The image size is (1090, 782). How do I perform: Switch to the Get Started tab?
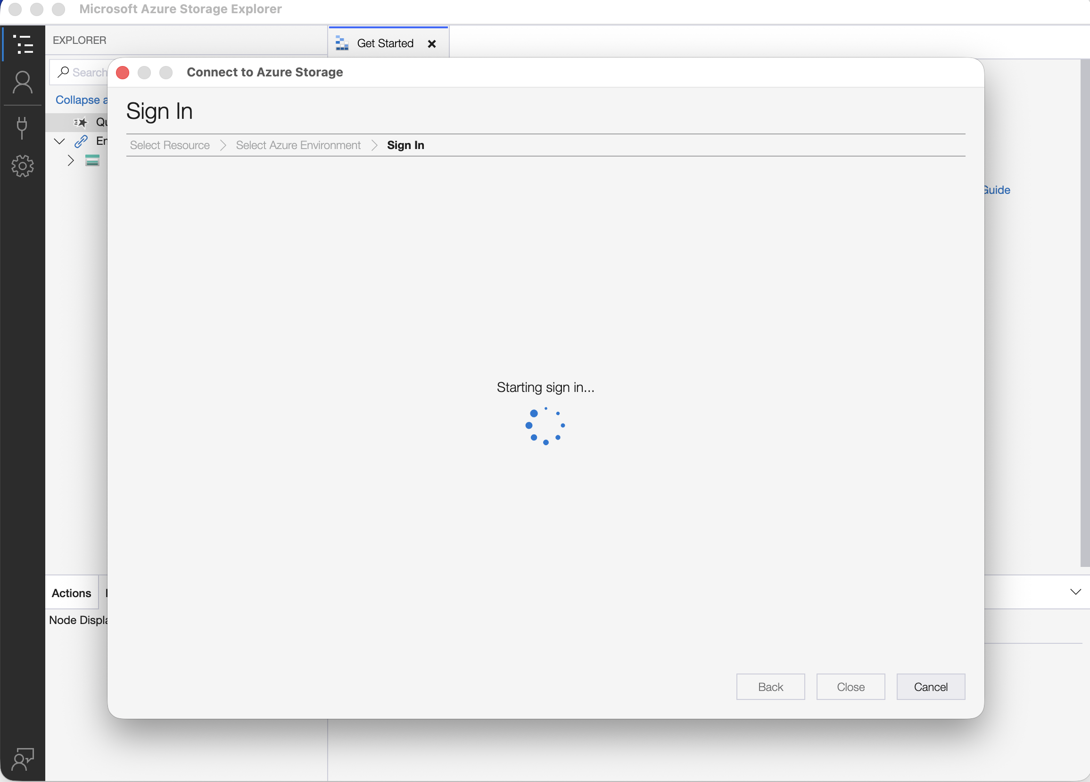388,43
